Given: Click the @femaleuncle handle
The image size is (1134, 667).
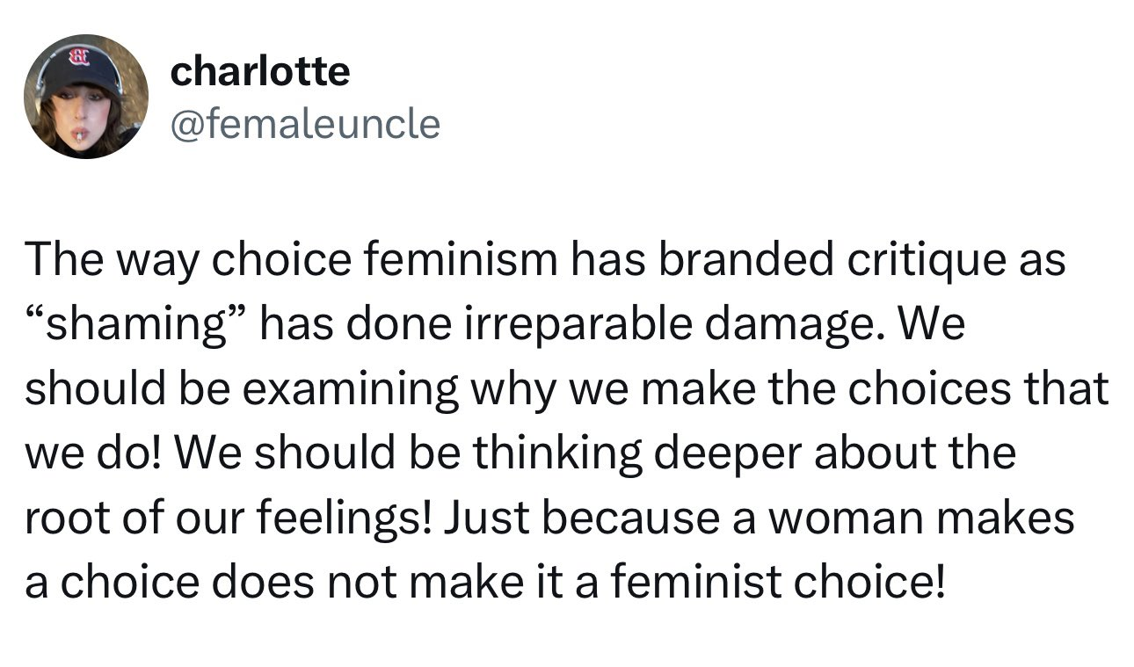Looking at the screenshot, I should [x=304, y=123].
